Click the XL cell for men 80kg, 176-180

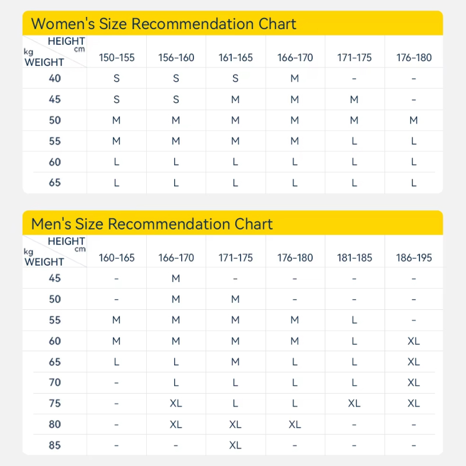click(295, 424)
